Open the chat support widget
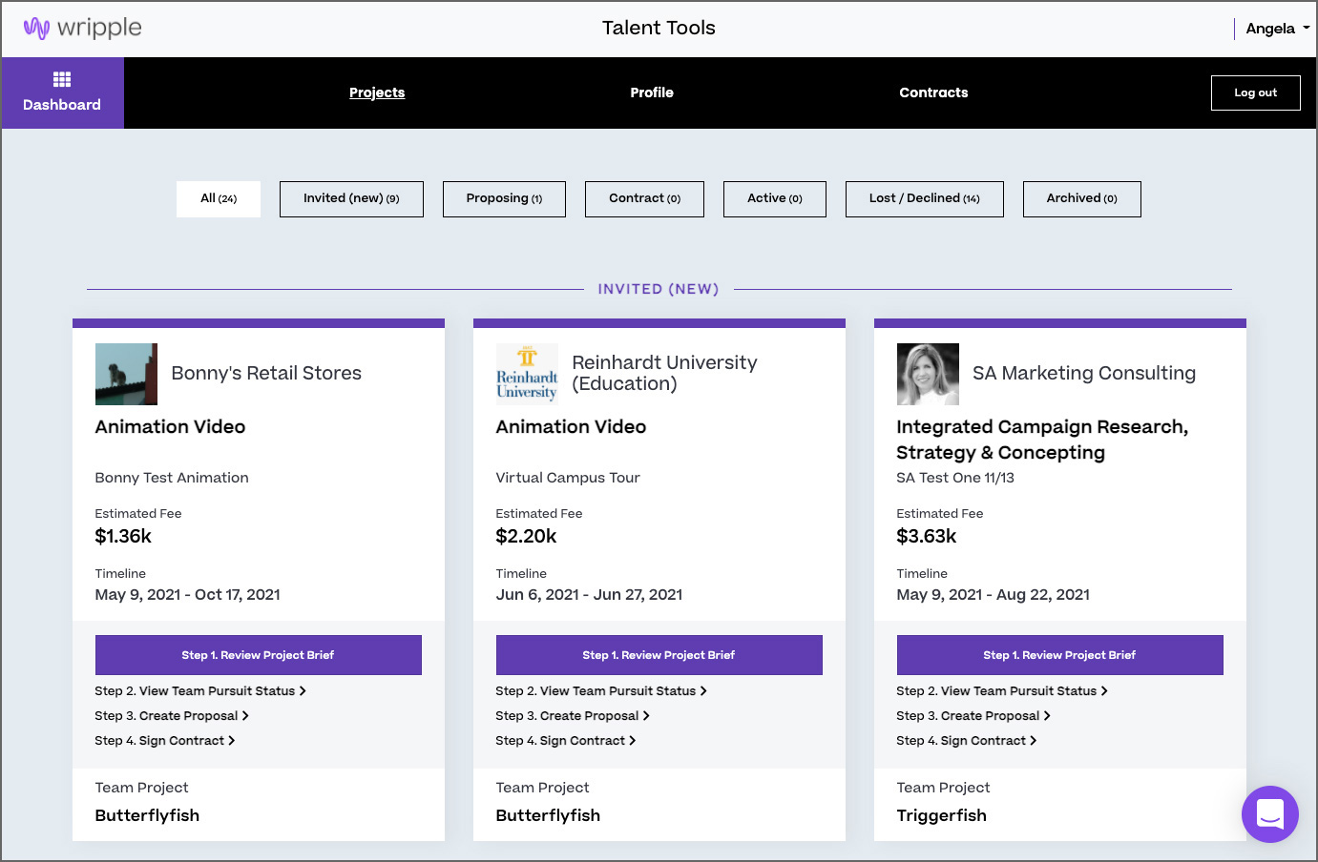The width and height of the screenshot is (1318, 862). click(x=1269, y=814)
